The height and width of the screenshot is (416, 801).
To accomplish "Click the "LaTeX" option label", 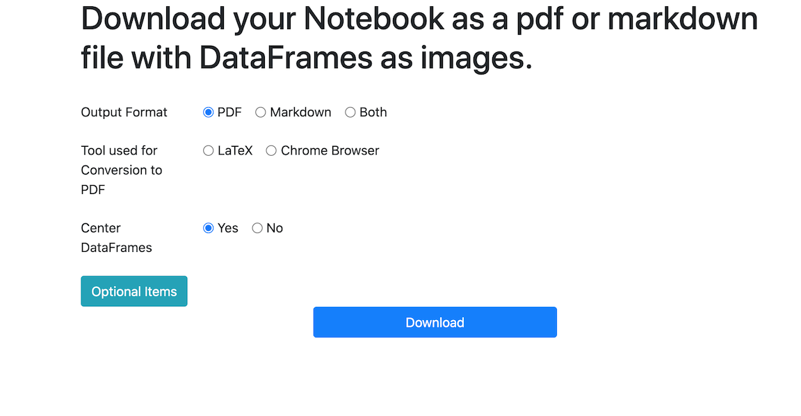I will [x=235, y=150].
